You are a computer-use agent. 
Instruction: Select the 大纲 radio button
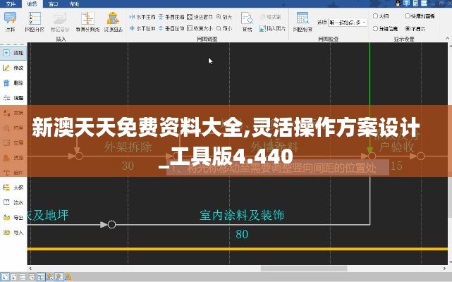pyautogui.click(x=381, y=16)
